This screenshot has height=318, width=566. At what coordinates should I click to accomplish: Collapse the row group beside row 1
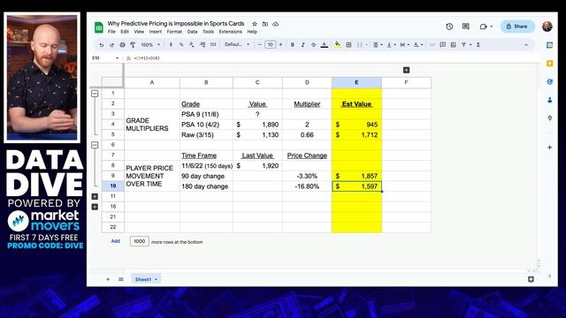[x=95, y=94]
